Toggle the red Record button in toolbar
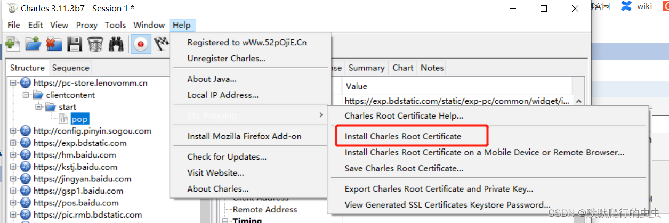669x223 pixels. (x=141, y=44)
